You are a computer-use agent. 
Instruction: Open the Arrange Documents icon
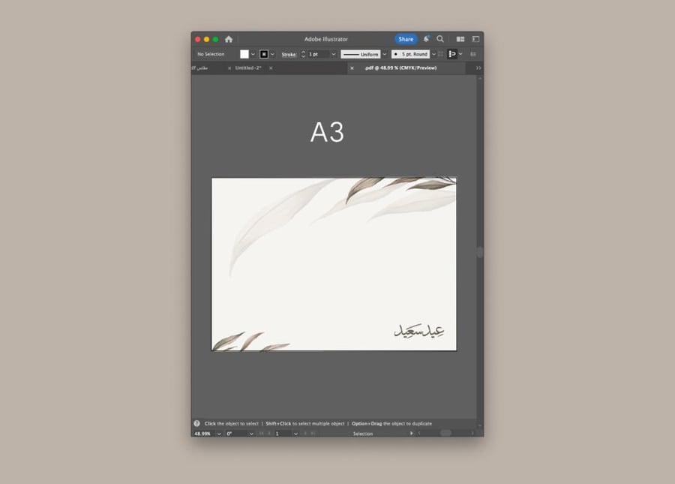460,39
